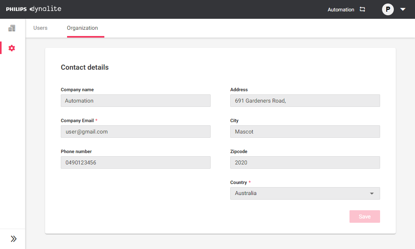
Task: Expand the sidebar using the double-chevron
Action: pyautogui.click(x=13, y=238)
